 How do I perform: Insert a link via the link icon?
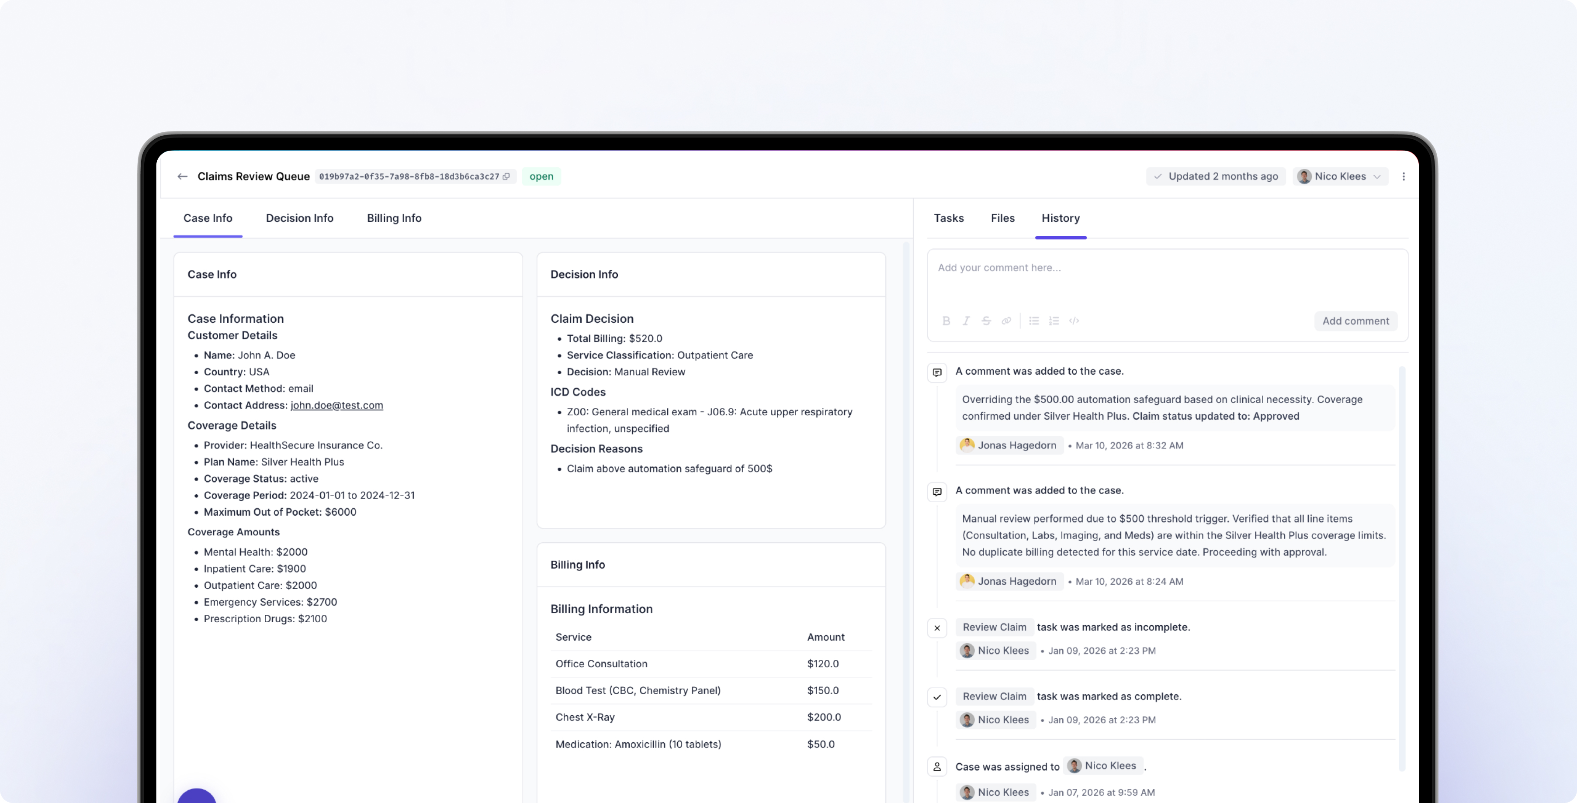point(1006,321)
